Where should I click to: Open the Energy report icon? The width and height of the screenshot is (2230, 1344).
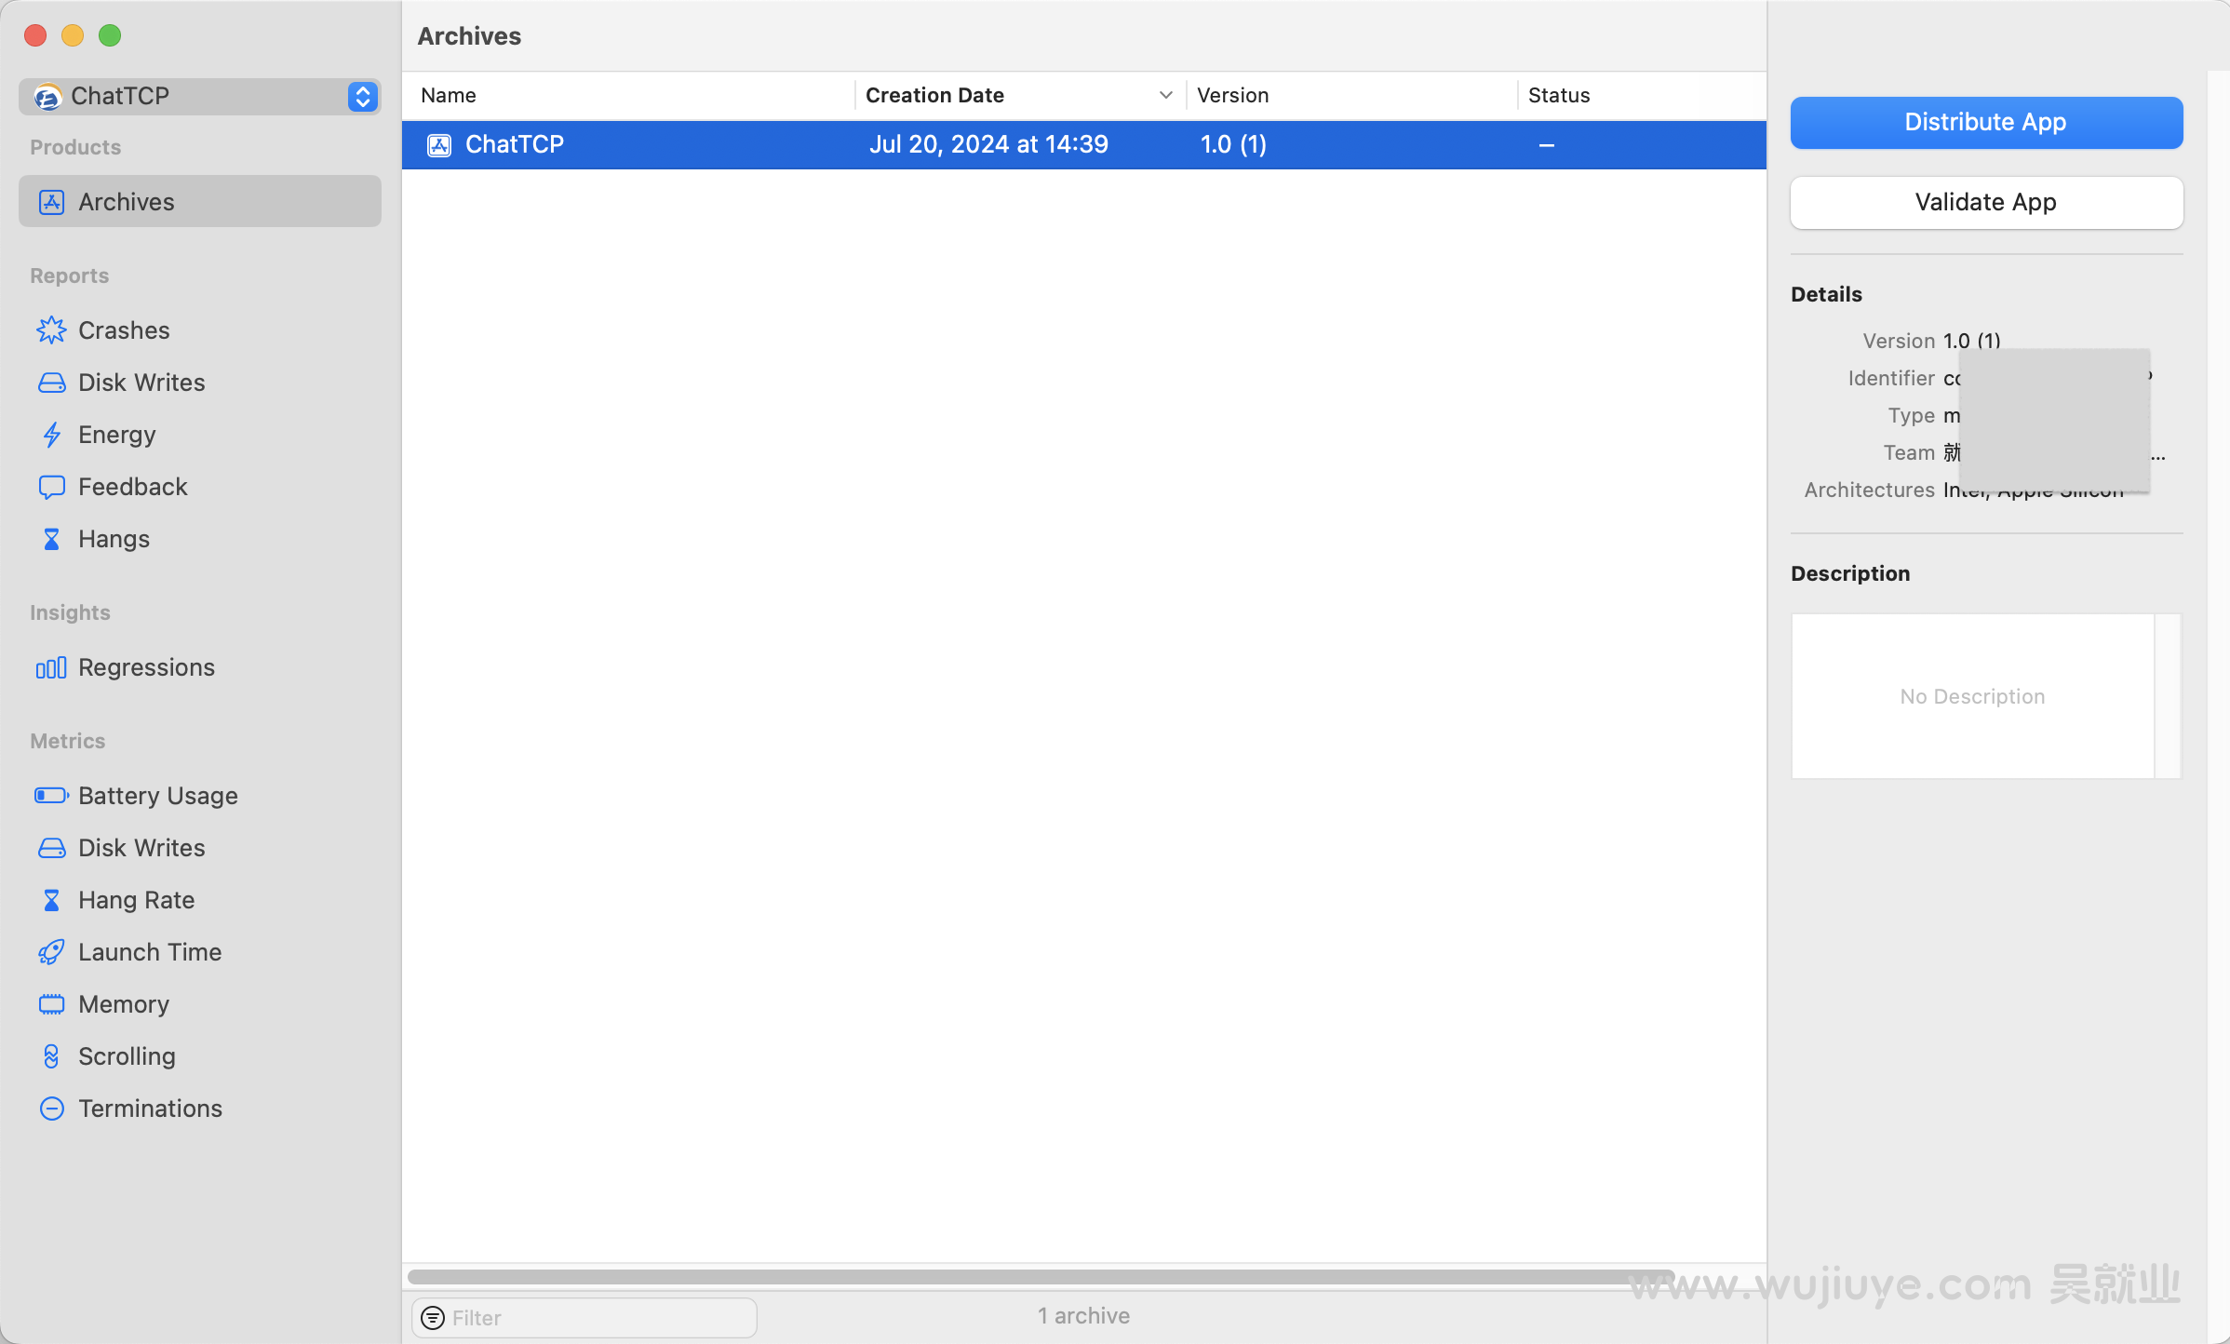click(x=52, y=433)
